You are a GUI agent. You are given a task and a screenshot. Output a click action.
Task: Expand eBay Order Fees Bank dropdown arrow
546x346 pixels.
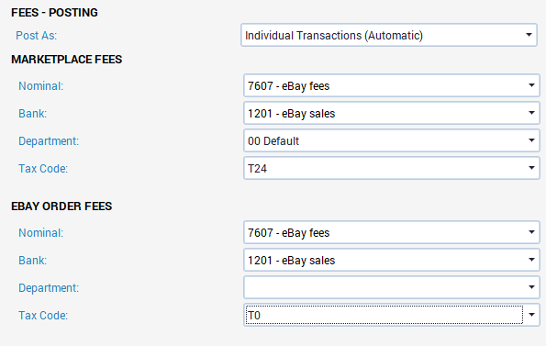(x=531, y=260)
